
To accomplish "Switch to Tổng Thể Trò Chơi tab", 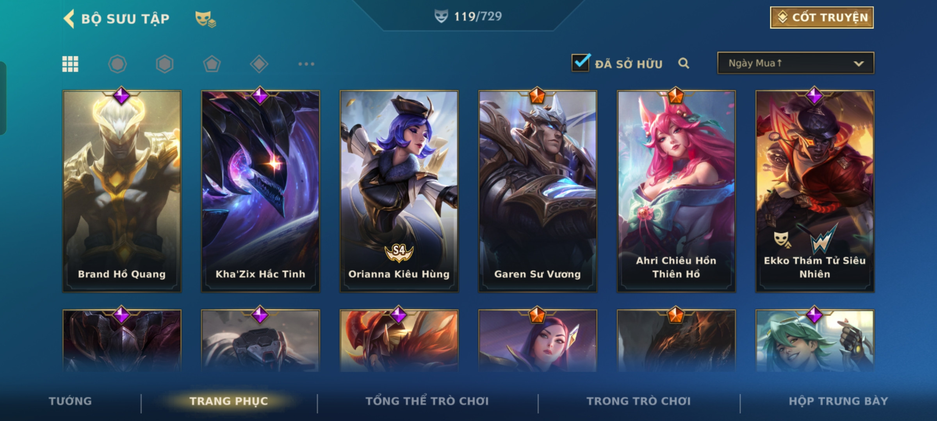I will coord(427,401).
